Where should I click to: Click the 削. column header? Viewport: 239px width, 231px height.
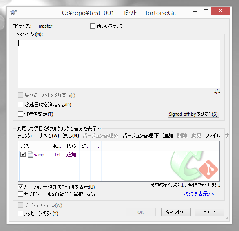(x=96, y=146)
